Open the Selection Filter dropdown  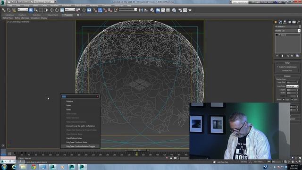23,9
